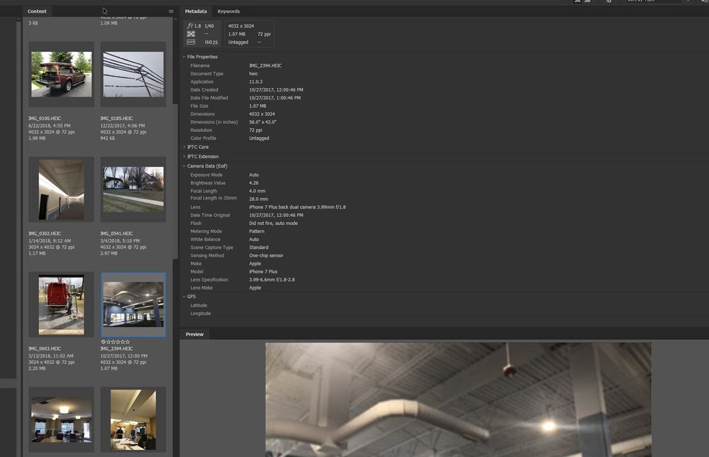Click the Model value iPhone 7 Plus
The width and height of the screenshot is (709, 457).
pyautogui.click(x=263, y=272)
